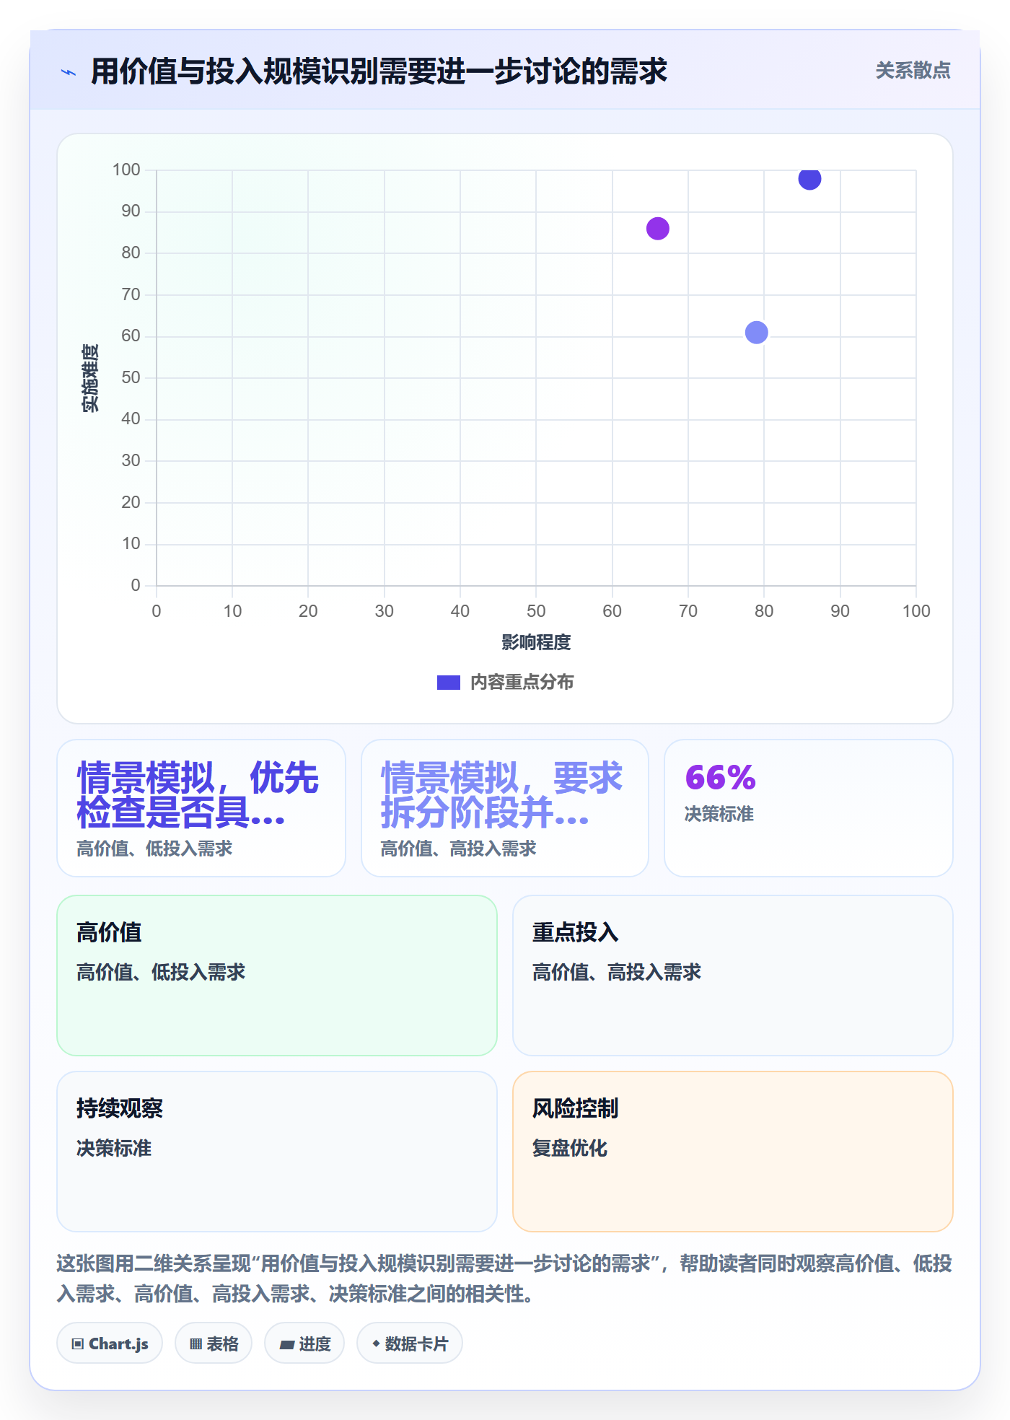The image size is (1010, 1420).
Task: Click the chart title 用价值与投入规模识别需要进一步讨论的需求
Action: [379, 71]
